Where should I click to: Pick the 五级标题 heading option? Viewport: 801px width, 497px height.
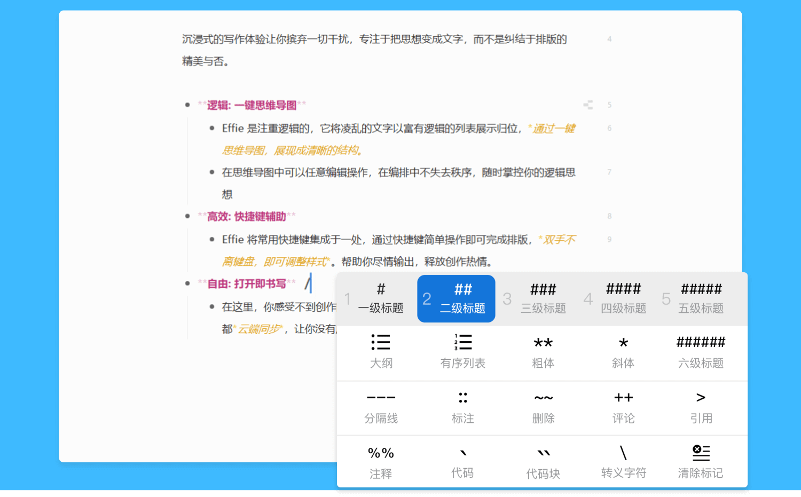coord(701,298)
